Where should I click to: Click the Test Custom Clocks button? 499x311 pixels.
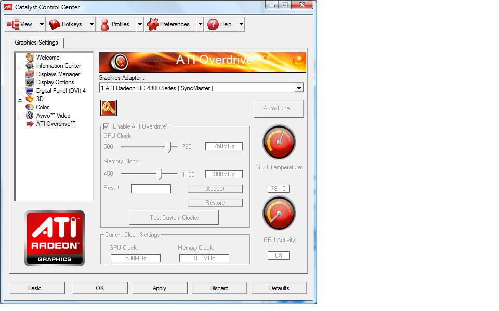pyautogui.click(x=174, y=218)
